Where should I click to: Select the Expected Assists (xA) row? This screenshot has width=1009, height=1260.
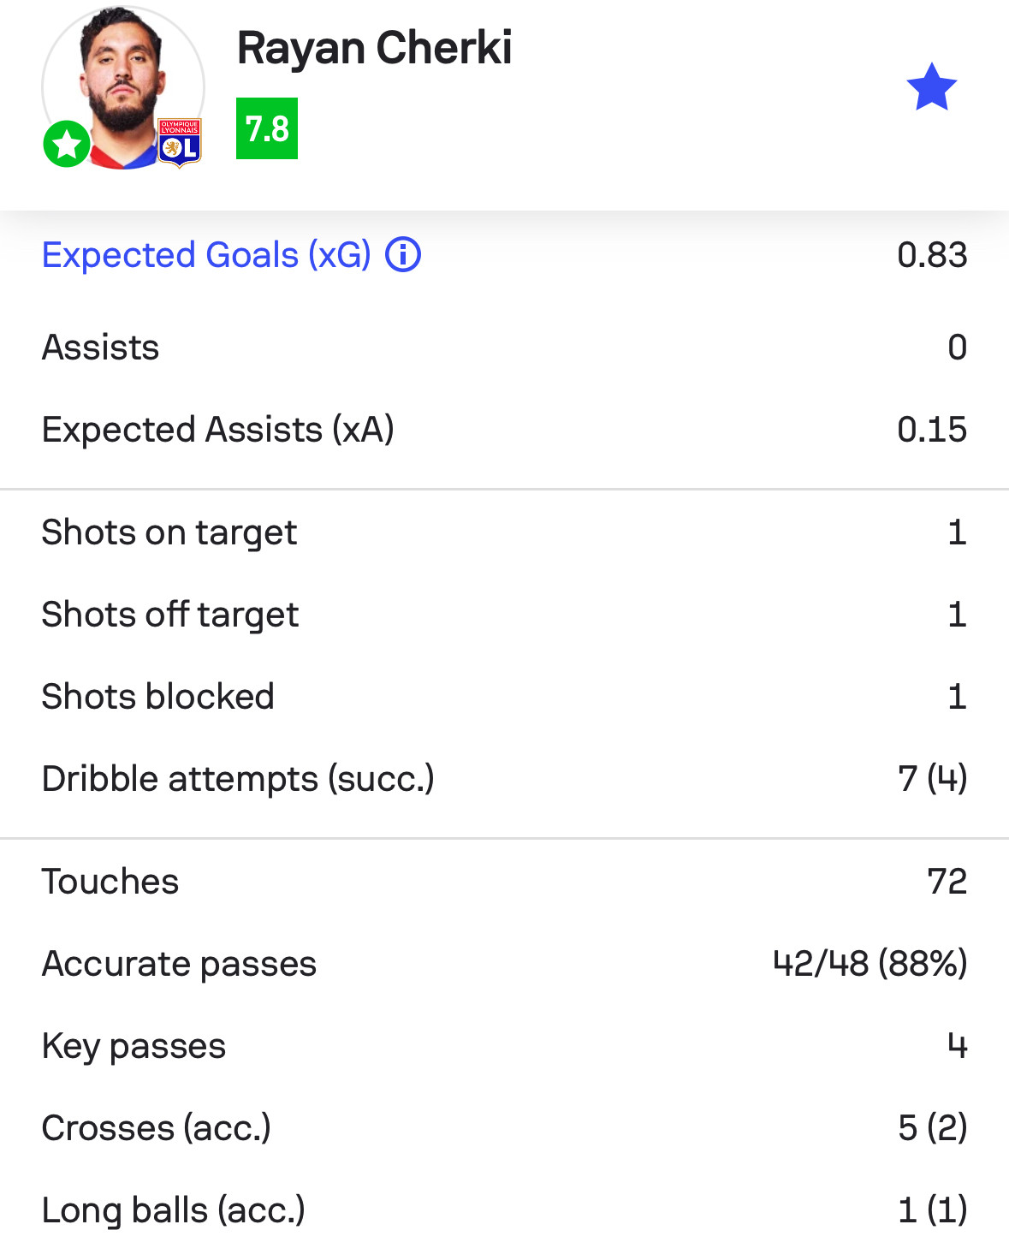coord(504,430)
